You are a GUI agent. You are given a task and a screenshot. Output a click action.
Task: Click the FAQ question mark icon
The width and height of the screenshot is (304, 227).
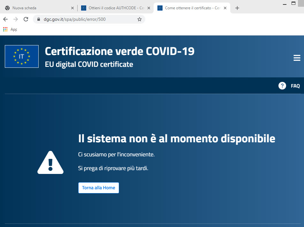coord(282,86)
